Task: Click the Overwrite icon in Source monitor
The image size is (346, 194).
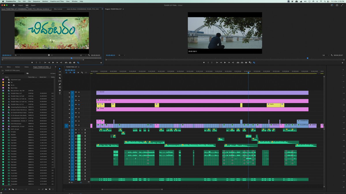Action: coord(70,62)
